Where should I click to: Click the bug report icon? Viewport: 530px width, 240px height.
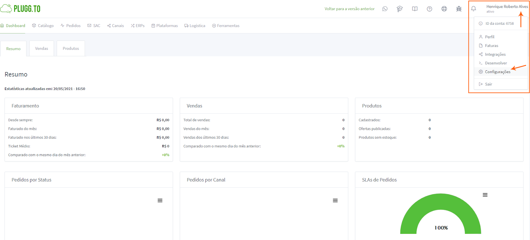point(459,9)
